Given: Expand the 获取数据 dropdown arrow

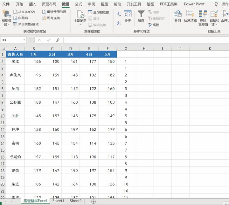Looking at the screenshot, I should 9,25.
